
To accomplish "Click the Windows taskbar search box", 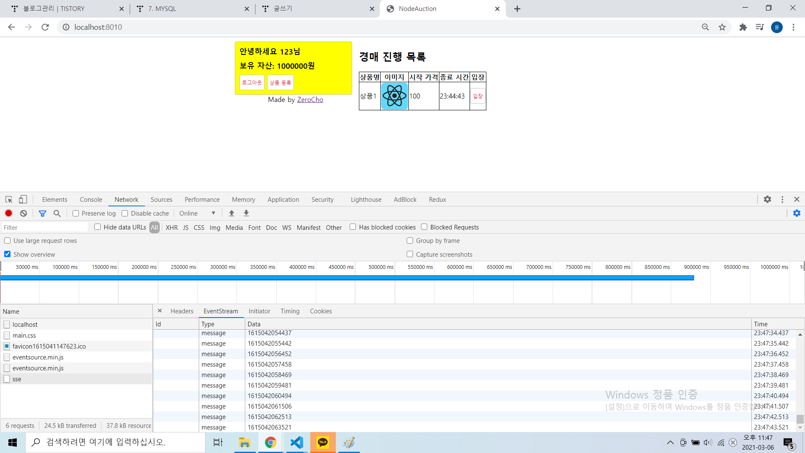I will pyautogui.click(x=115, y=442).
